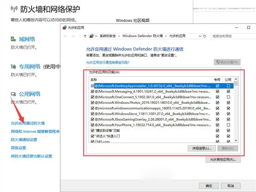
Task: Open 高级设置 link
Action: coord(19,148)
